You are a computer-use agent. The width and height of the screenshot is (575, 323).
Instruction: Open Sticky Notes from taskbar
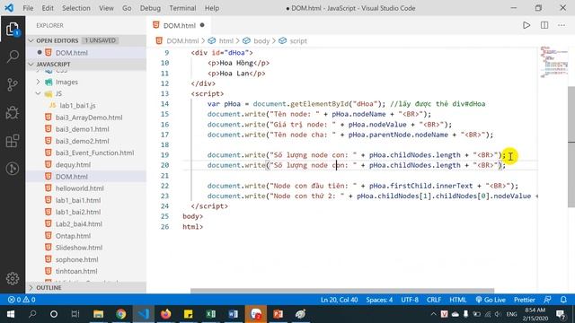point(188,314)
